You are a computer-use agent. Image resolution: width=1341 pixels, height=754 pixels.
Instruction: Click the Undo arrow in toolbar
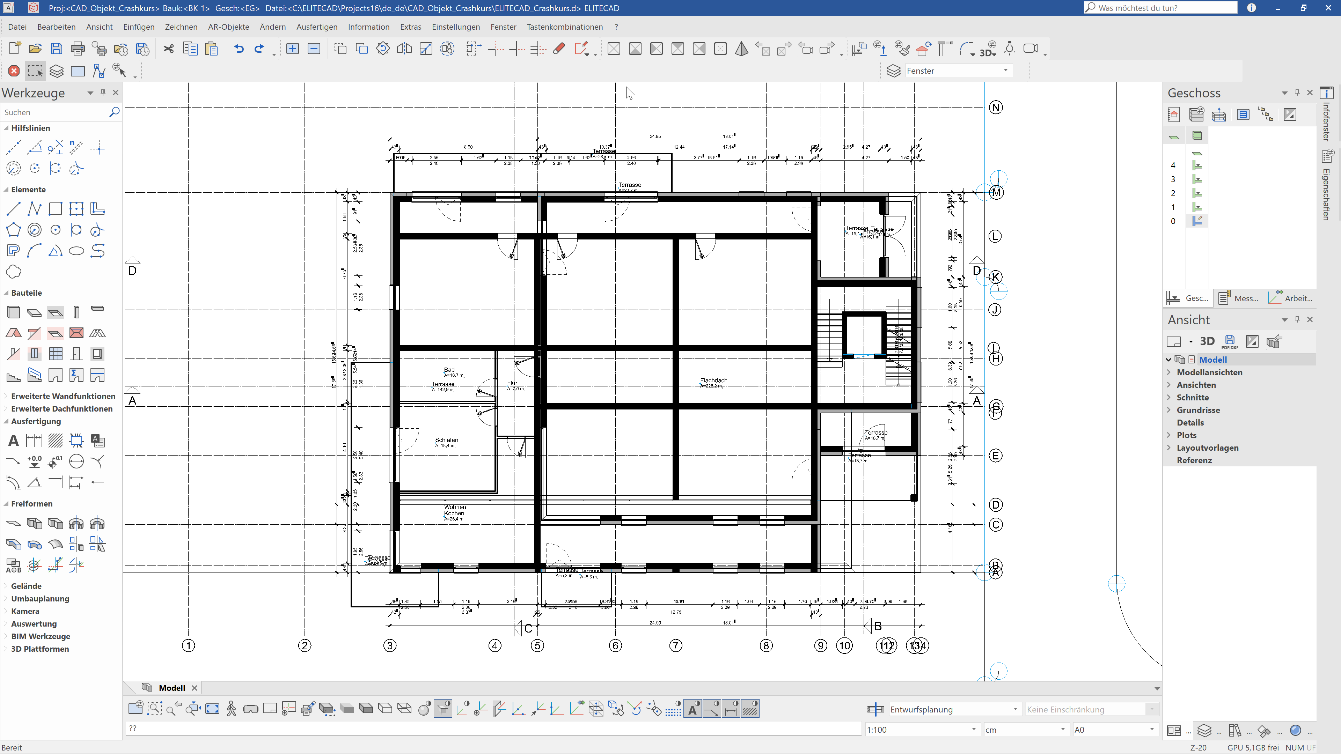coord(239,49)
